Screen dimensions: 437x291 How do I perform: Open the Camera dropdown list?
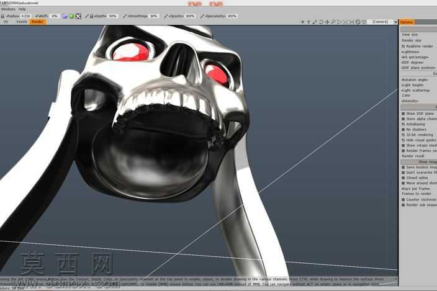tap(380, 22)
